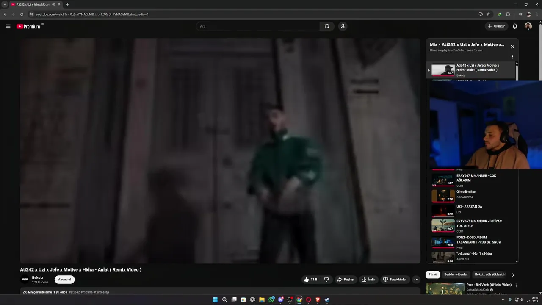Bookmark this page with star icon
This screenshot has height=305, width=542.
(x=488, y=14)
